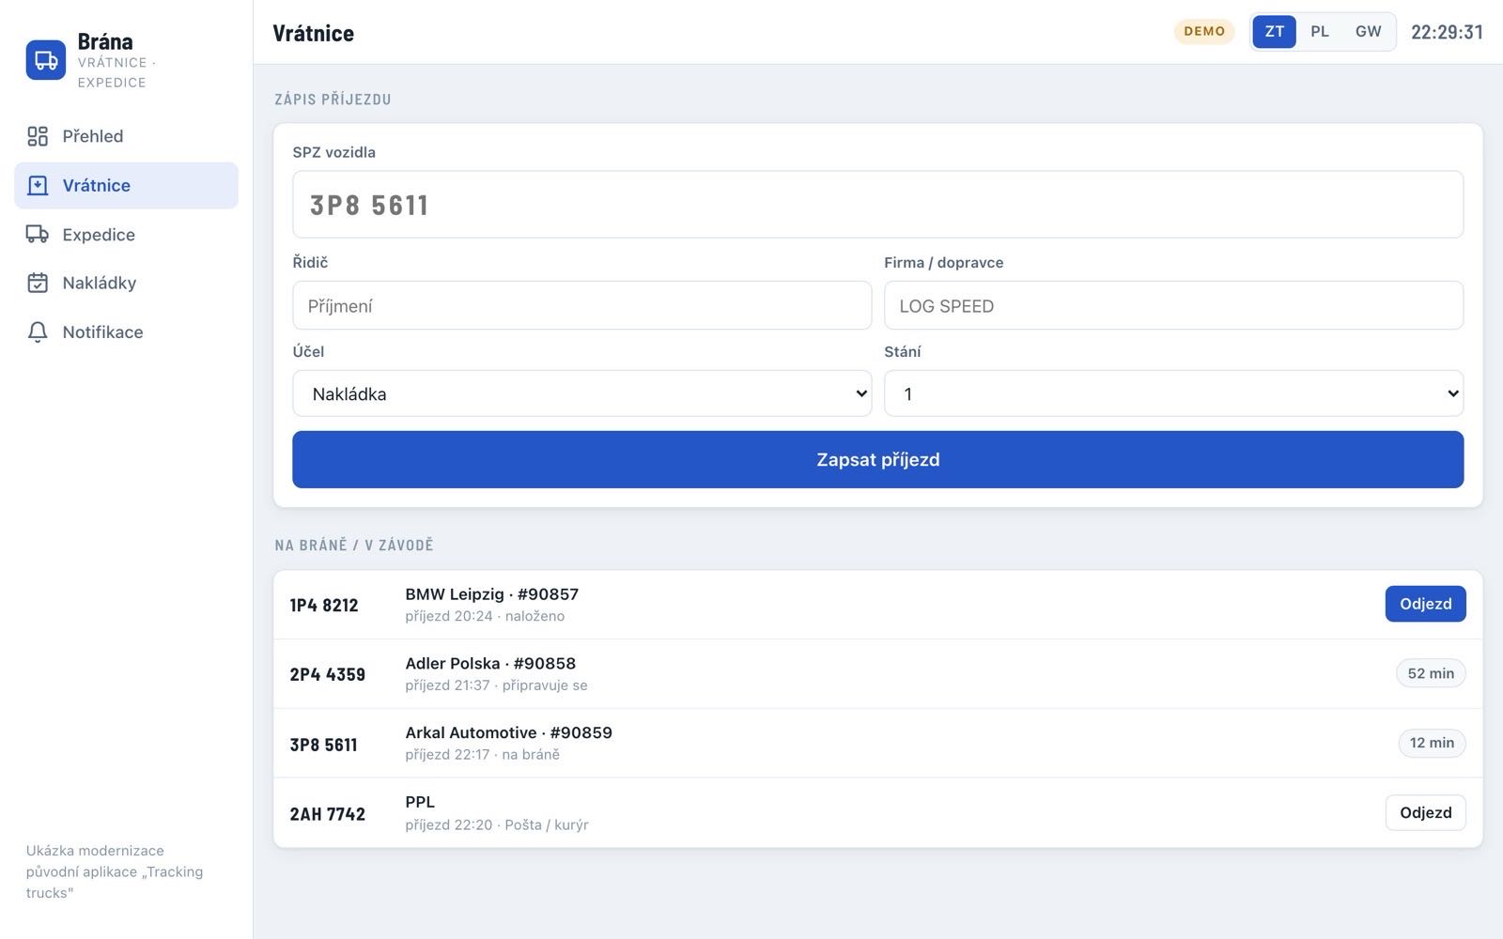Expand the Účel dropdown showing Nakládka
Screen dimensions: 1503x939
[581, 393]
